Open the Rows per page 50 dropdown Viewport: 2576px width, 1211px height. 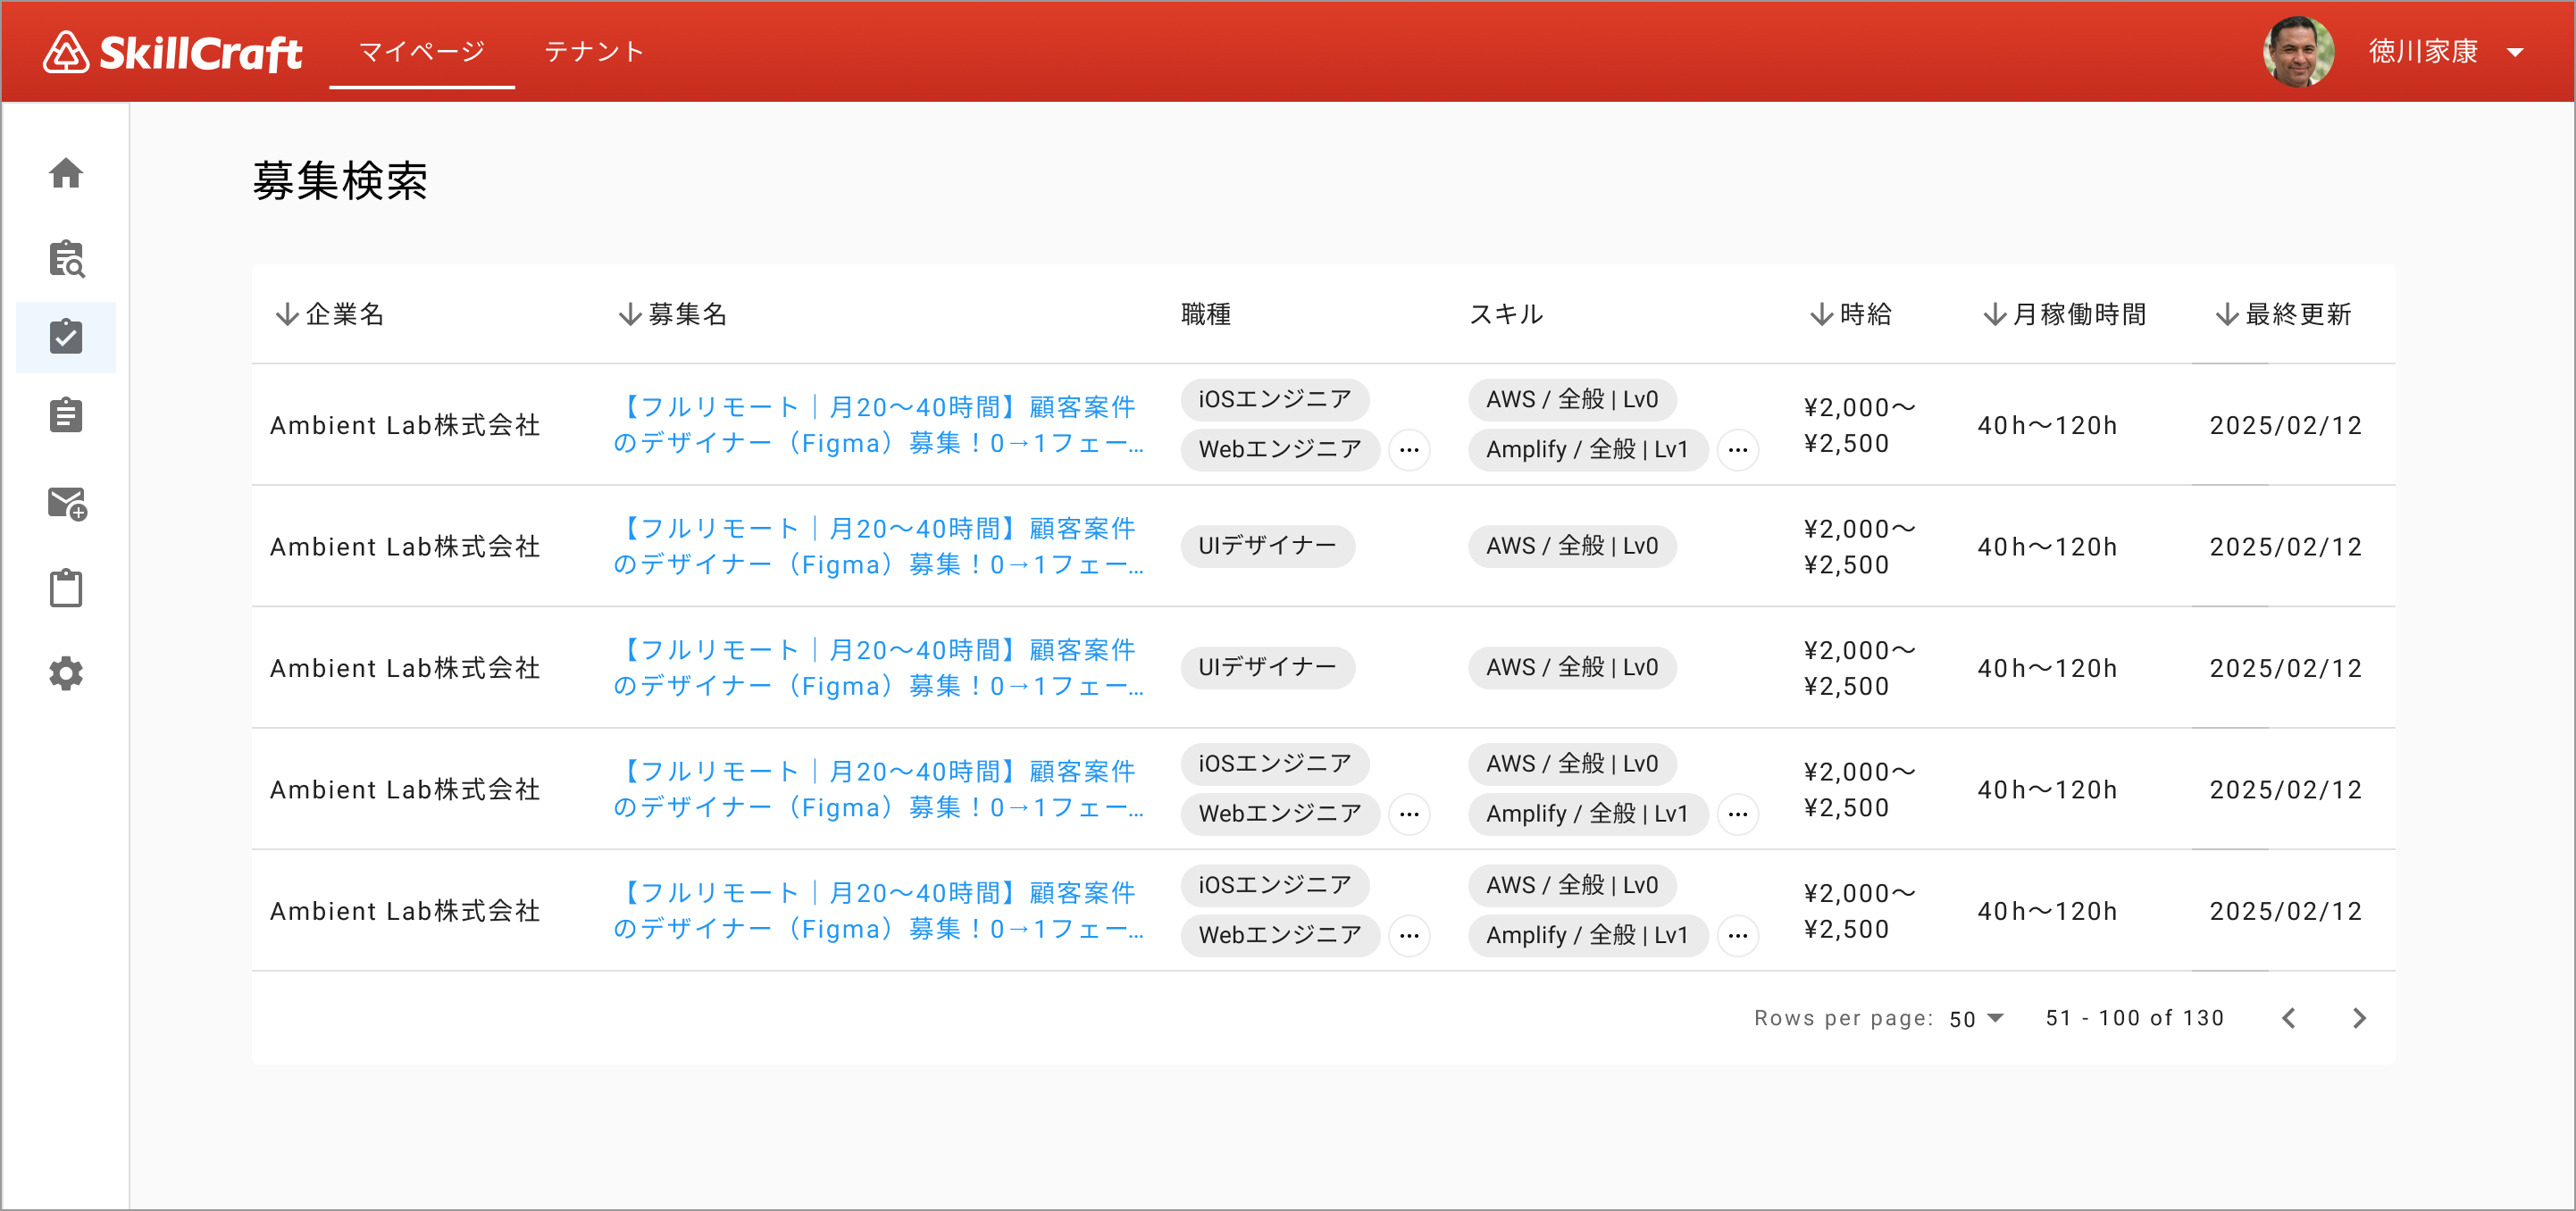click(x=1977, y=1018)
